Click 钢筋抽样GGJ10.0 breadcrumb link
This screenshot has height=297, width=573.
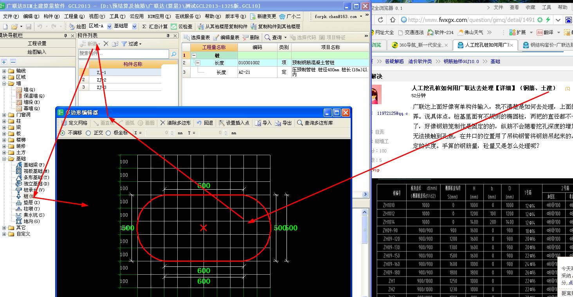coord(461,62)
